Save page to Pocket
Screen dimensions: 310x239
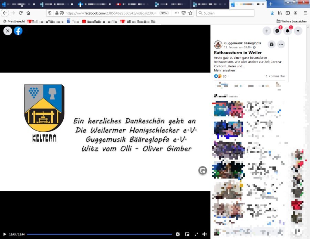(184, 13)
